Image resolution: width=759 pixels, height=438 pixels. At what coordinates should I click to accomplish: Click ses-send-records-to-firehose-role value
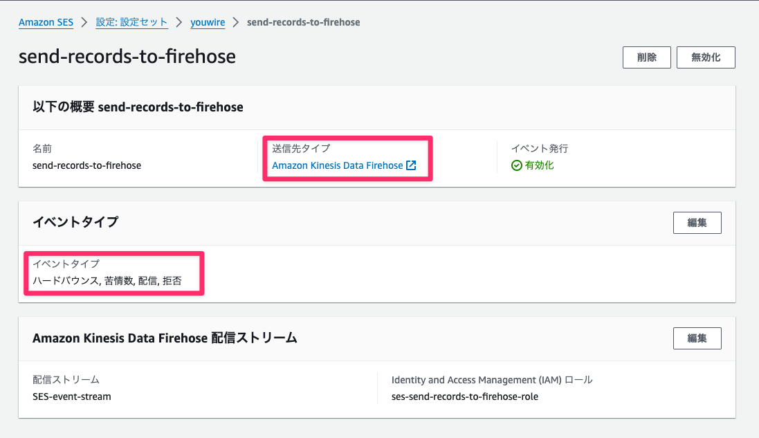(465, 397)
